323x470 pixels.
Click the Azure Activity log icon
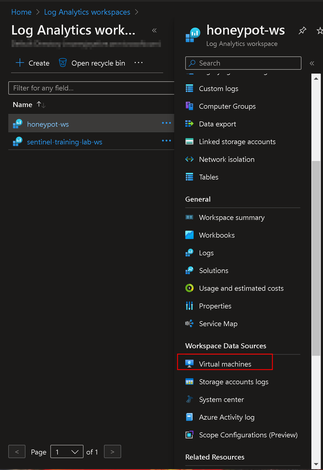tap(189, 417)
